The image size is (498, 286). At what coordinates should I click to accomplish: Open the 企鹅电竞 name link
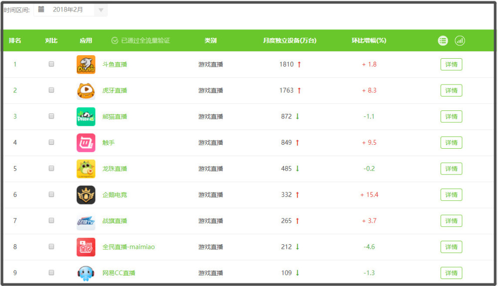[115, 194]
